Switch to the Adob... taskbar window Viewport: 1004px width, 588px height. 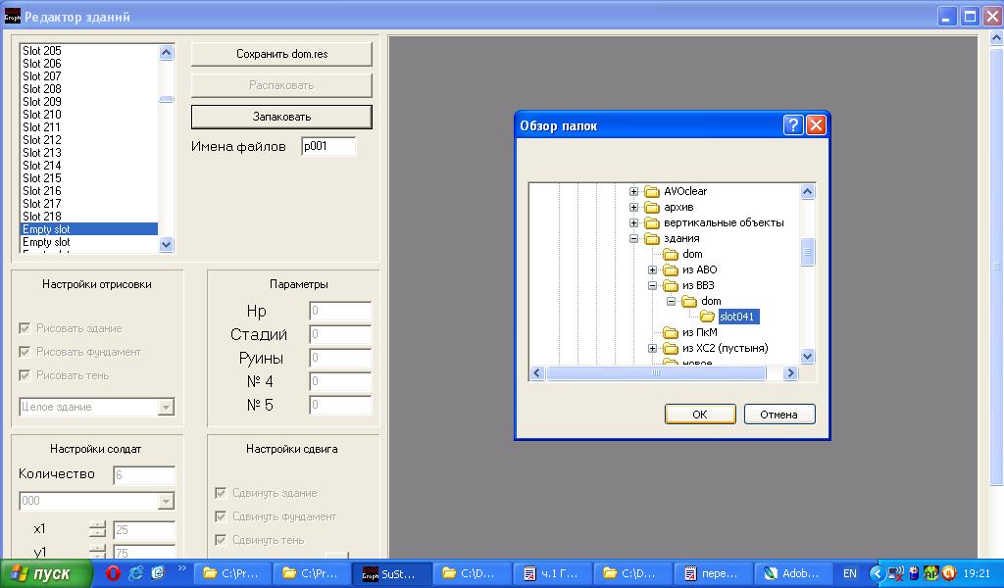point(792,574)
